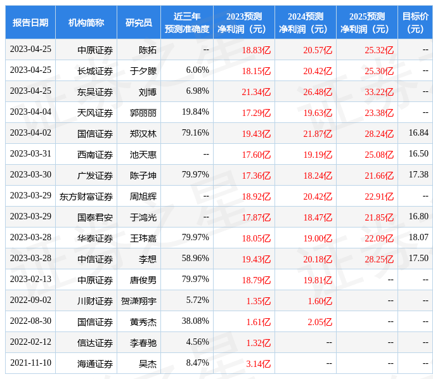Select researcher 贺潇翔宇 in the table

pyautogui.click(x=139, y=301)
